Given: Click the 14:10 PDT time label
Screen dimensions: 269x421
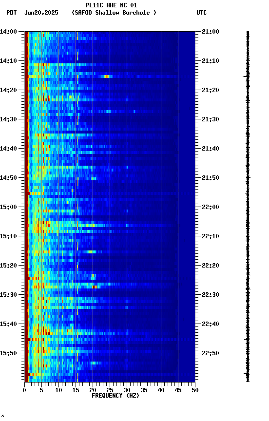Looking at the screenshot, I should 8,61.
